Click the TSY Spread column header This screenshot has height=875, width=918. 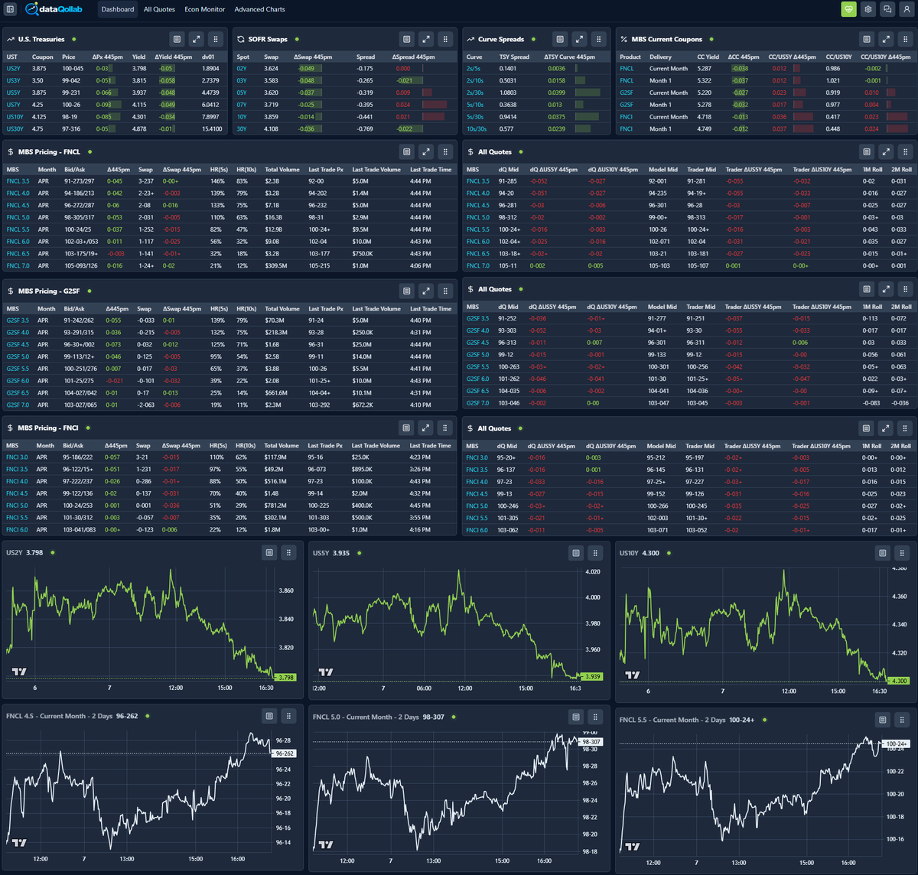pos(514,57)
